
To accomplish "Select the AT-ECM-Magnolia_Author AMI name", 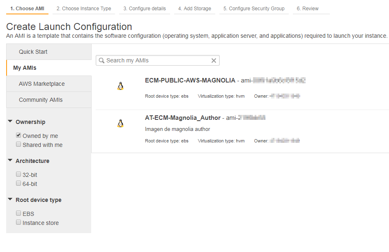I will coord(183,118).
